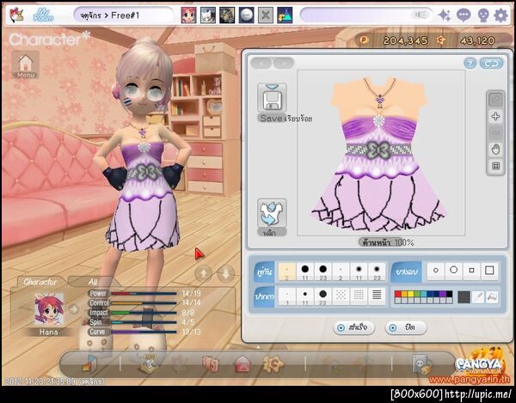
Task: Click the skull face icon in top bar
Action: (x=482, y=15)
